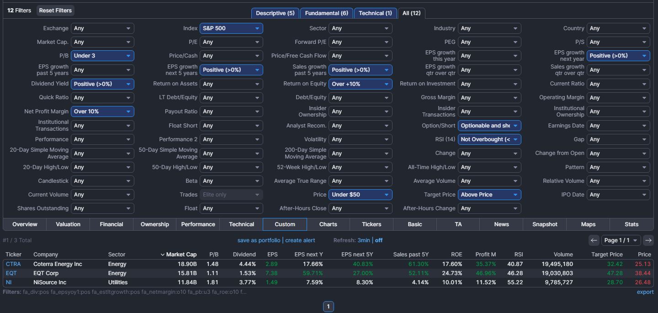
Task: Sort by the ROE column header
Action: click(456, 255)
